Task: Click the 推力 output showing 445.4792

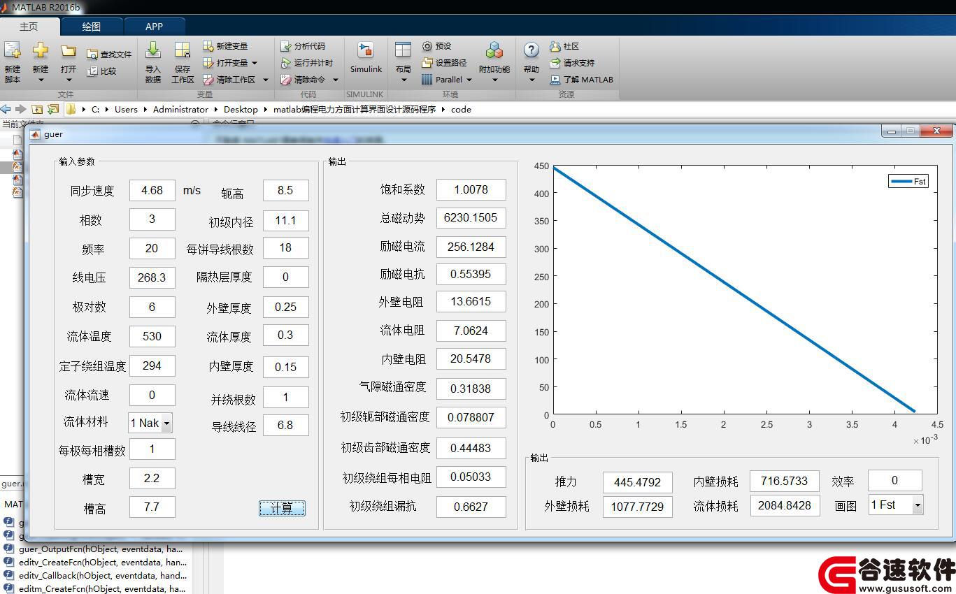Action: (x=637, y=482)
